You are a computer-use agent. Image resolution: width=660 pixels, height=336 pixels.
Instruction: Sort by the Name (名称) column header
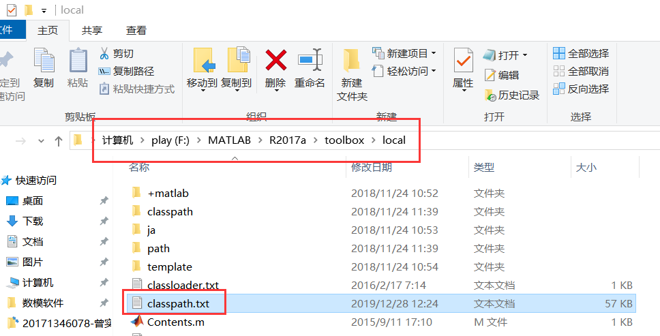coord(139,168)
